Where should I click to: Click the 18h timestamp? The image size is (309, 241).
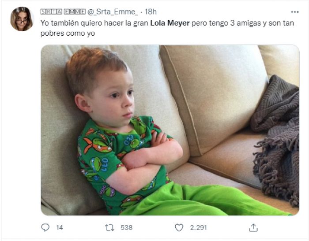[150, 11]
